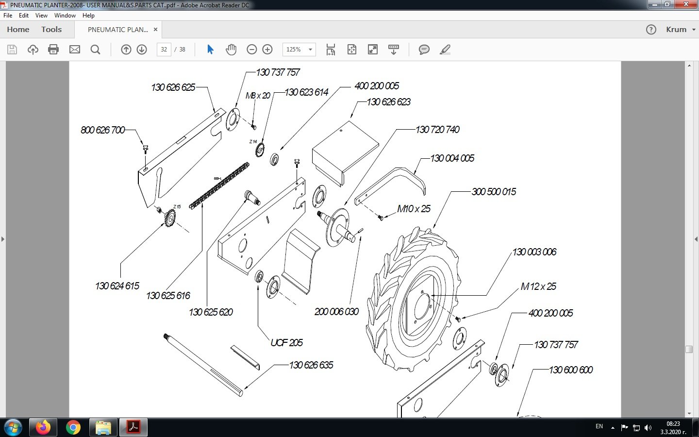Open the Find text search tool
The image size is (699, 437).
96,50
